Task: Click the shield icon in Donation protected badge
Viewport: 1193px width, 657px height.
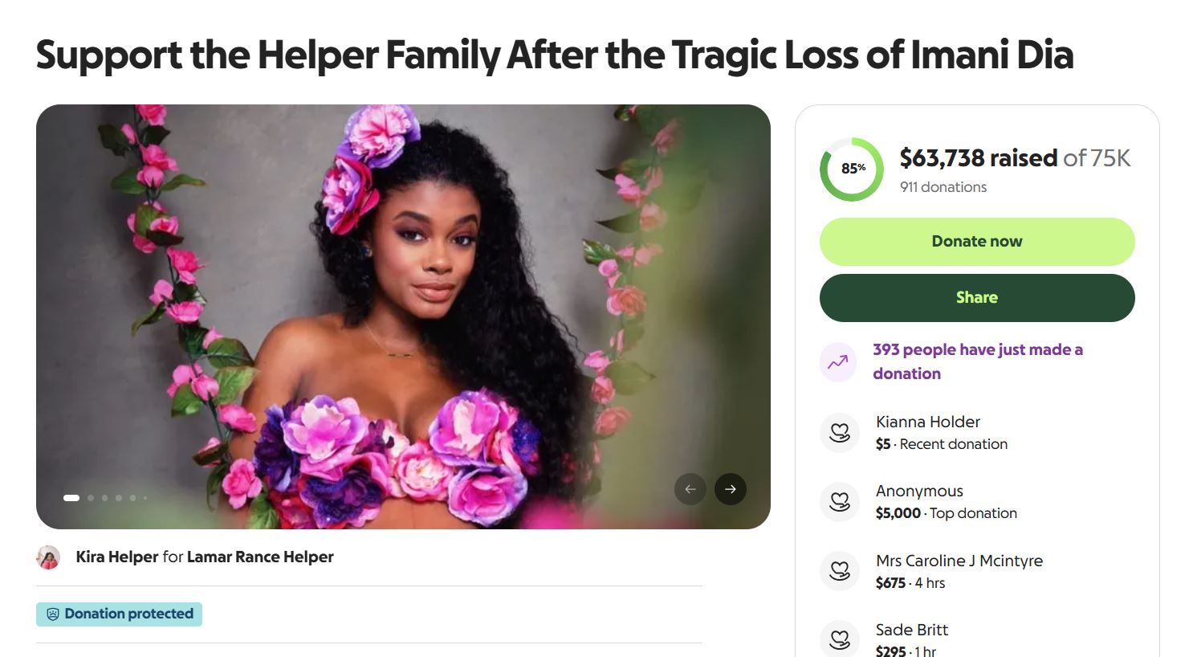Action: point(53,614)
